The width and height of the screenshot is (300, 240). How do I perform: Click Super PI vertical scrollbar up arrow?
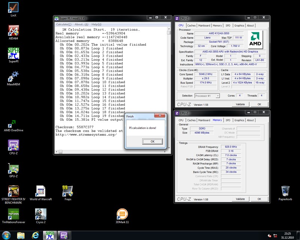169,29
